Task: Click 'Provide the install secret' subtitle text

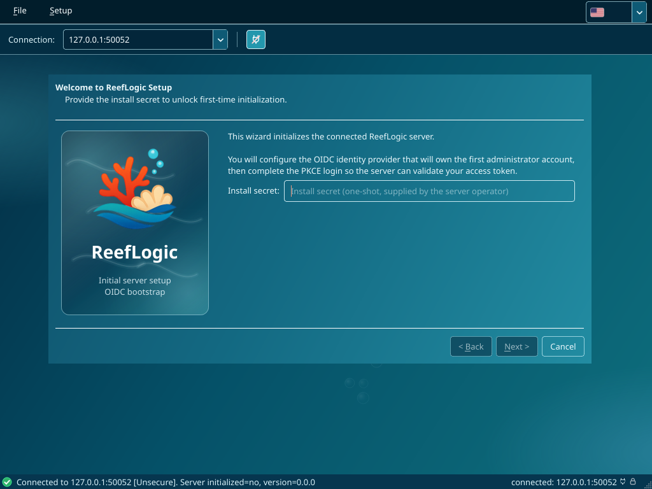Action: tap(176, 100)
